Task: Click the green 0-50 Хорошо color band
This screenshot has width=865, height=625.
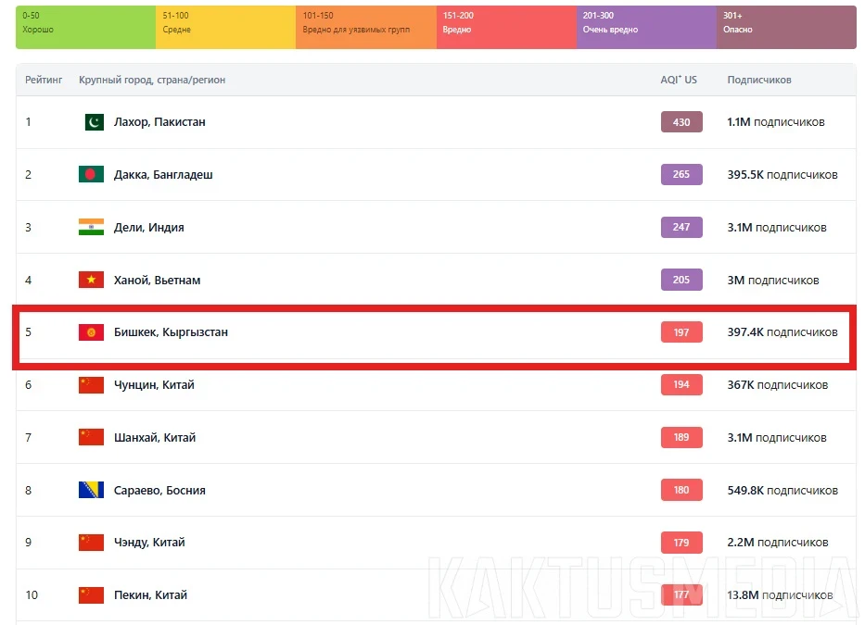Action: click(x=84, y=27)
